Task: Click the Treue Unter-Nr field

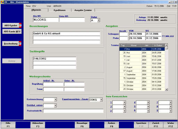Action: click(x=74, y=89)
